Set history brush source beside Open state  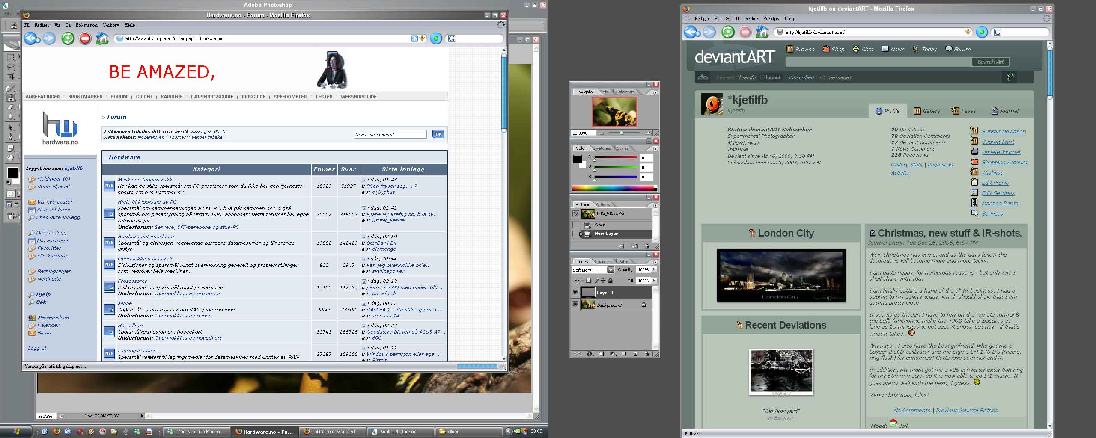(575, 225)
